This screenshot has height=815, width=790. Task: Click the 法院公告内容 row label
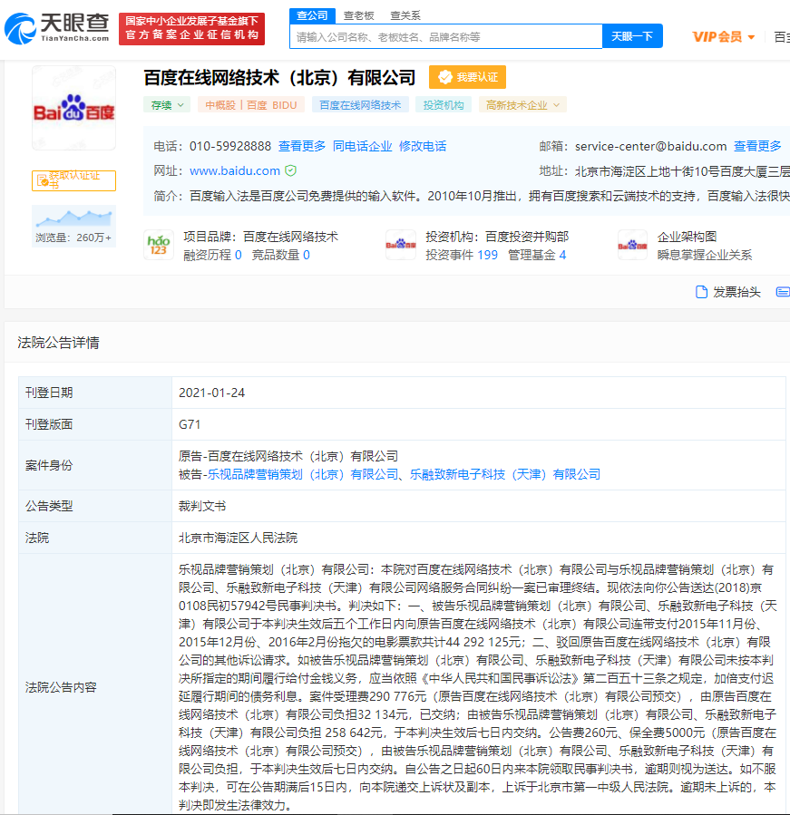coord(61,687)
